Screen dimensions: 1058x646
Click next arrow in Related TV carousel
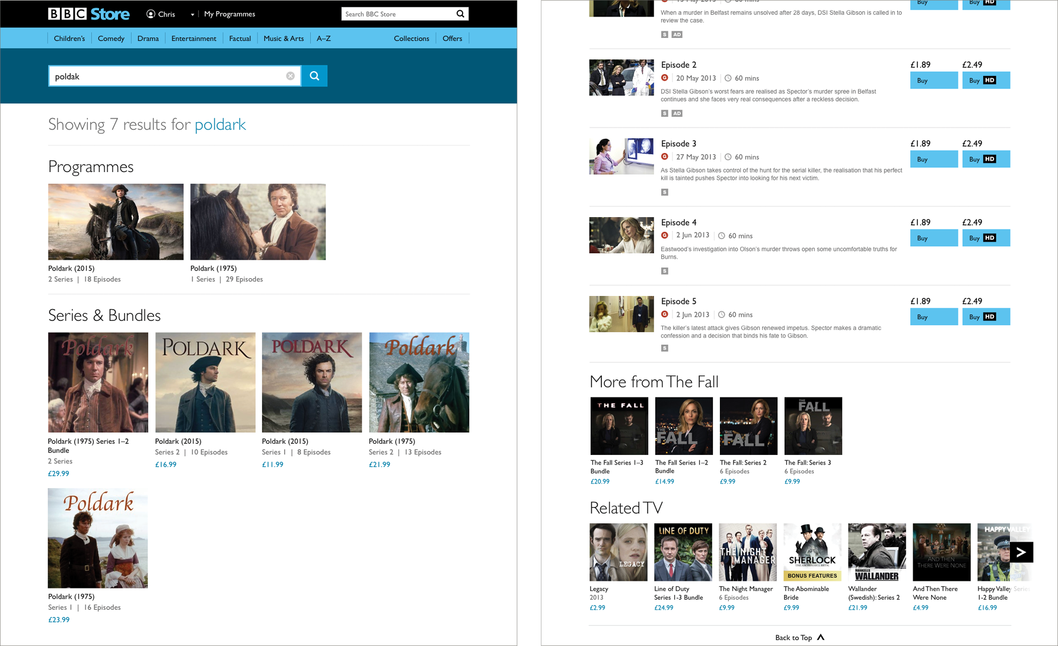pyautogui.click(x=1021, y=552)
